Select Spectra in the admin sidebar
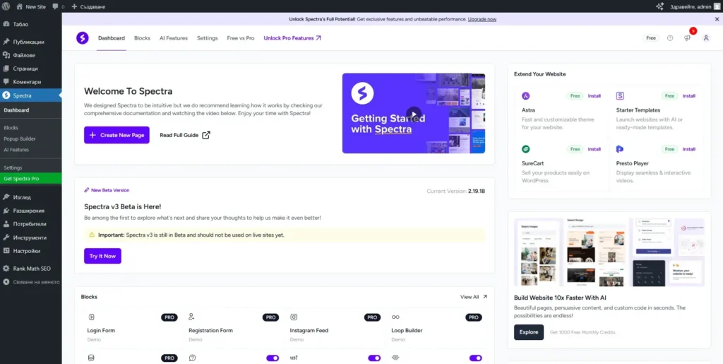 (31, 95)
